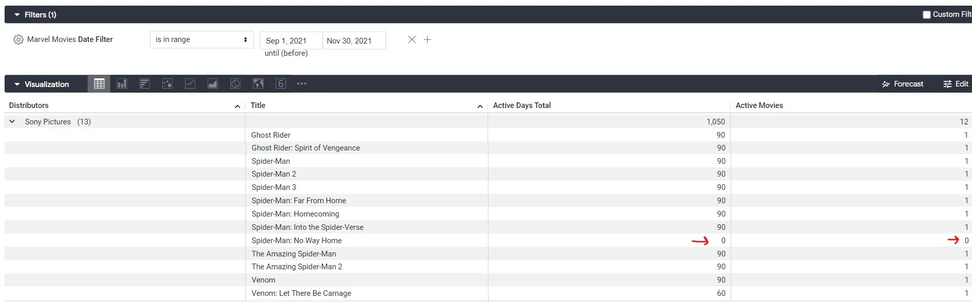Click the Sony Pictures distributor label
The width and height of the screenshot is (972, 302).
pos(48,122)
